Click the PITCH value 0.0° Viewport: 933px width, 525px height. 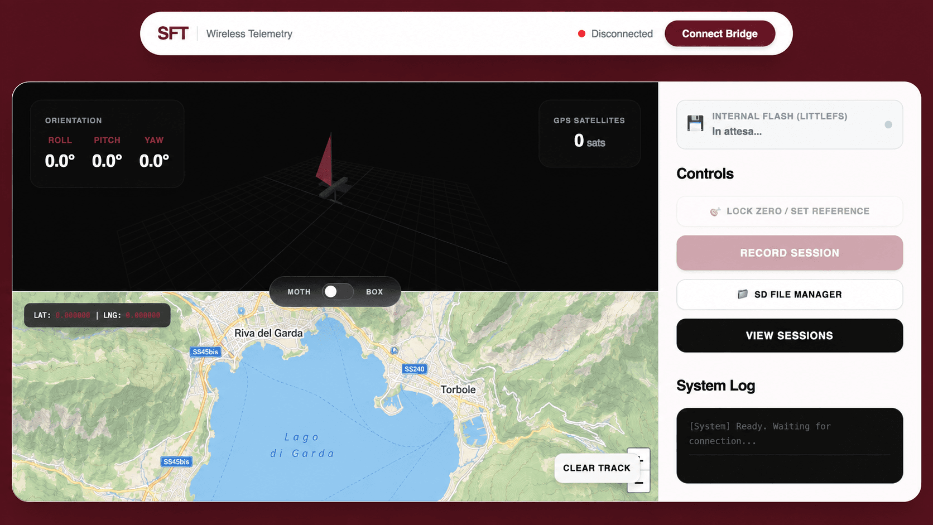(107, 161)
